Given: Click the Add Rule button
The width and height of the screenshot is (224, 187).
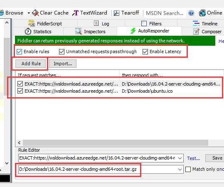Looking at the screenshot, I should click(31, 64).
